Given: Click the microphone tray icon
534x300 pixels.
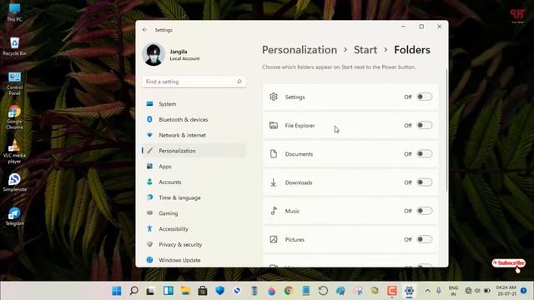Looking at the screenshot, I should 439,291.
